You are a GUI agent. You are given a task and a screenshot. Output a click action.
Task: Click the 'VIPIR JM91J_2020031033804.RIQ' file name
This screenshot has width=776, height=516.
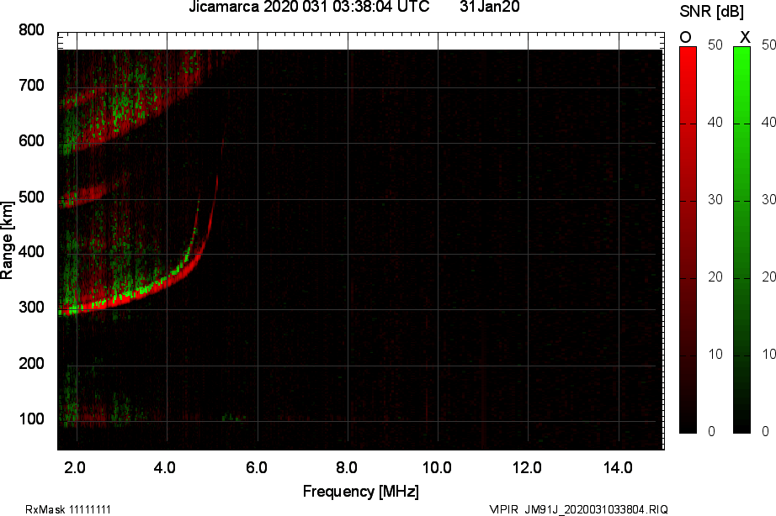click(x=578, y=509)
